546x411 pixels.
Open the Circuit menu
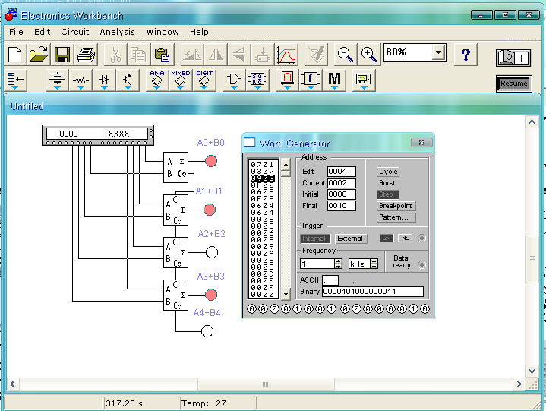pos(75,32)
